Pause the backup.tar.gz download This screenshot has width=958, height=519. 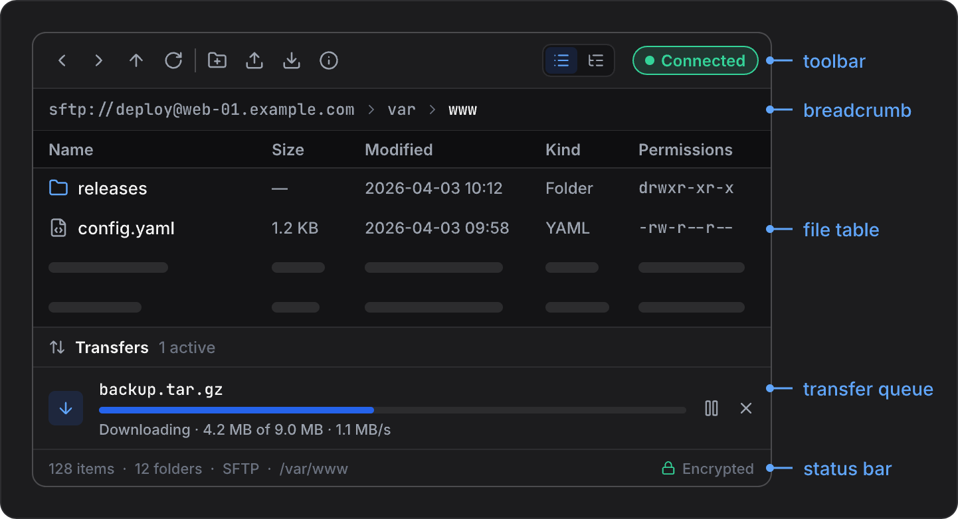712,408
